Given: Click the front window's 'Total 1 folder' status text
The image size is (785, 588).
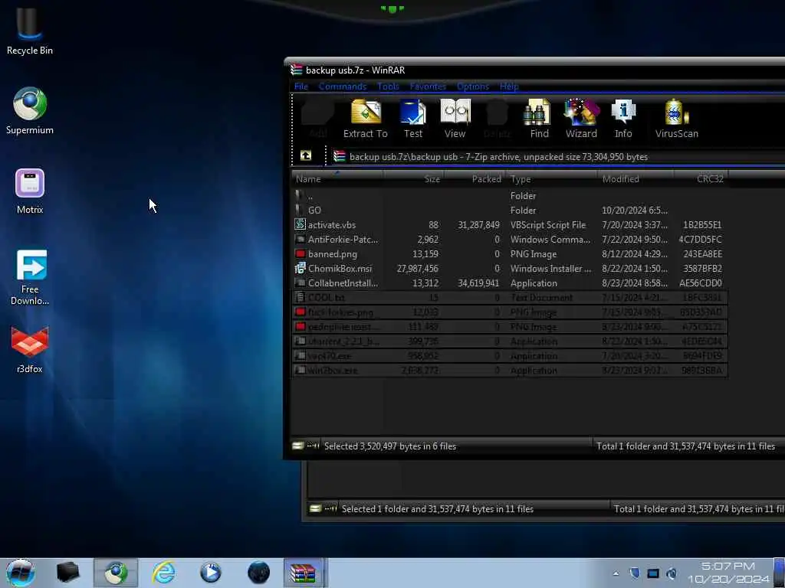Looking at the screenshot, I should (685, 446).
